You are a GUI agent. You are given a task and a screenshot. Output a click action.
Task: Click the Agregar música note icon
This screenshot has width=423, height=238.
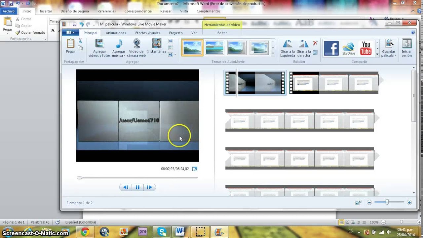click(119, 44)
